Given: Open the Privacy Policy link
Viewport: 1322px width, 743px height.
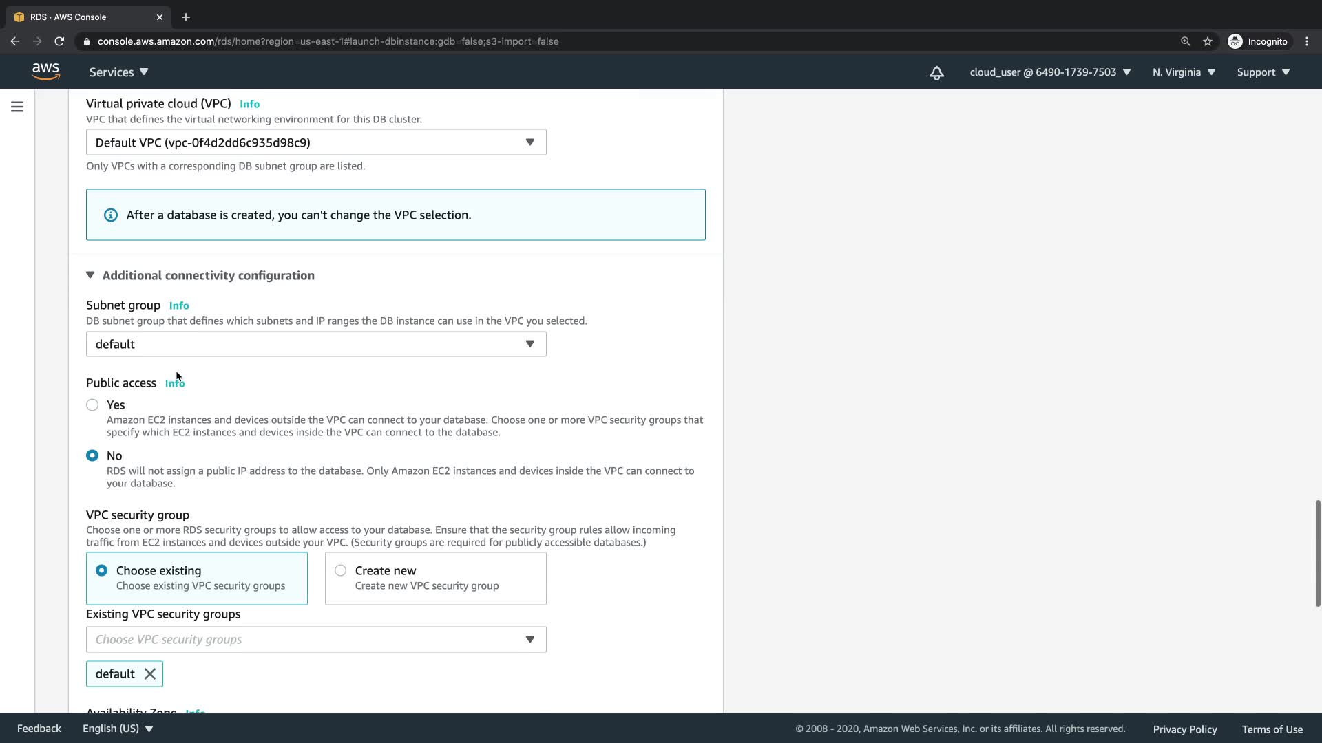Looking at the screenshot, I should (1184, 729).
